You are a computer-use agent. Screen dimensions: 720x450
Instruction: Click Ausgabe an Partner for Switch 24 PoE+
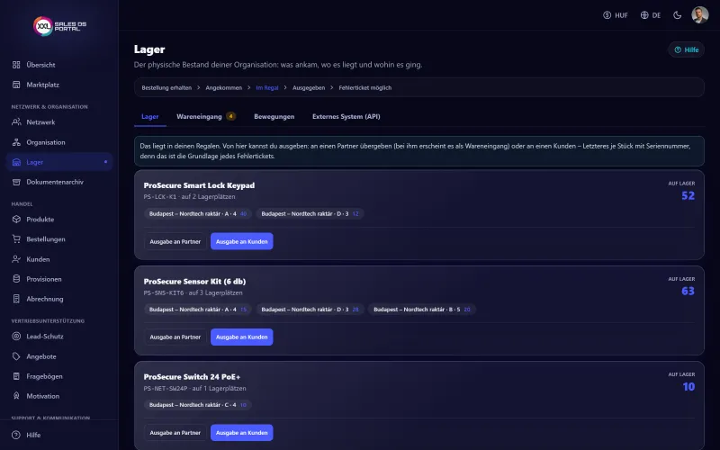pos(175,433)
